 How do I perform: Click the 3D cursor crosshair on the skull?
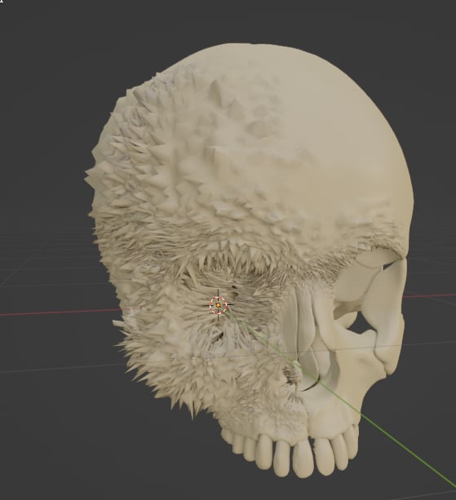pyautogui.click(x=219, y=306)
